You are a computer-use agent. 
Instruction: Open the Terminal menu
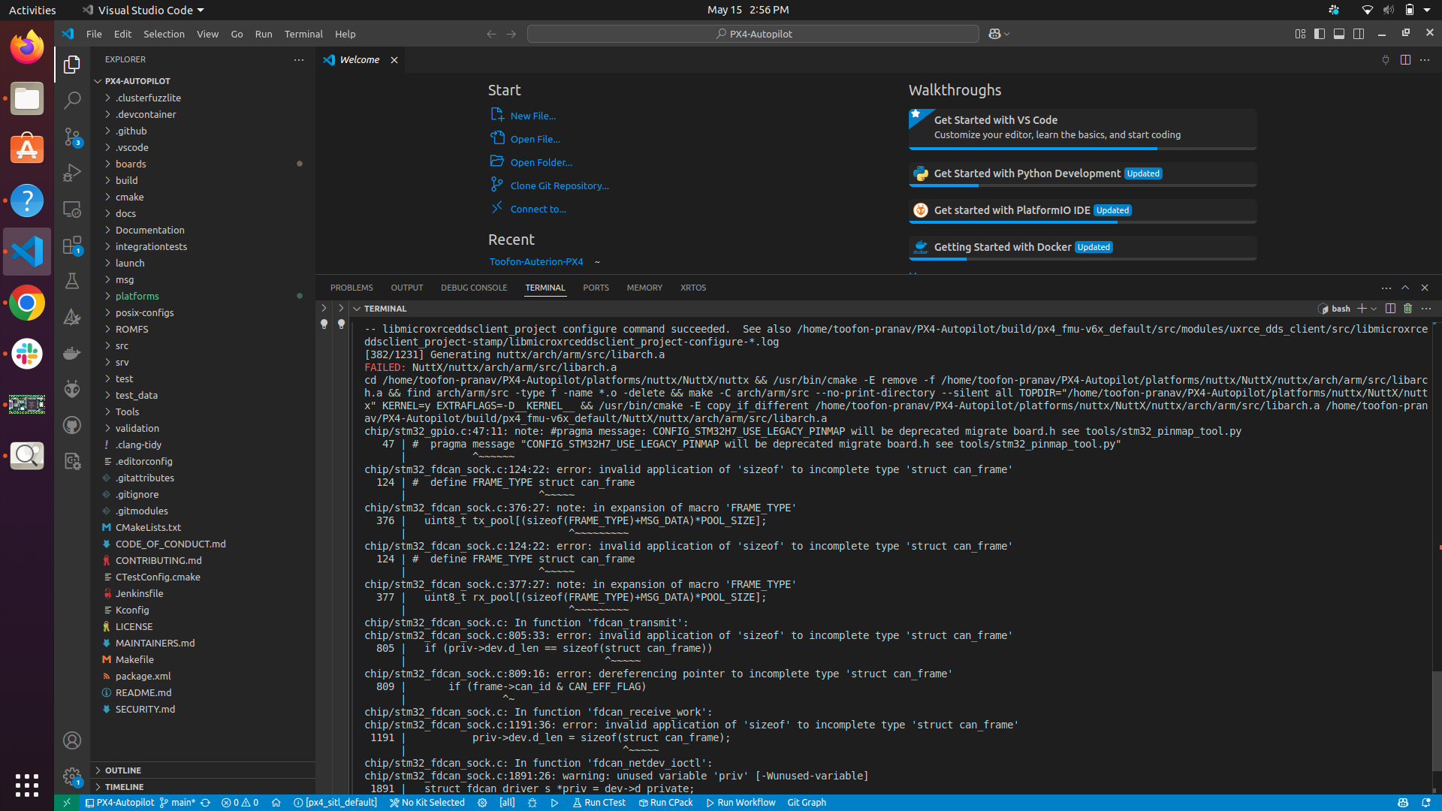pyautogui.click(x=303, y=34)
